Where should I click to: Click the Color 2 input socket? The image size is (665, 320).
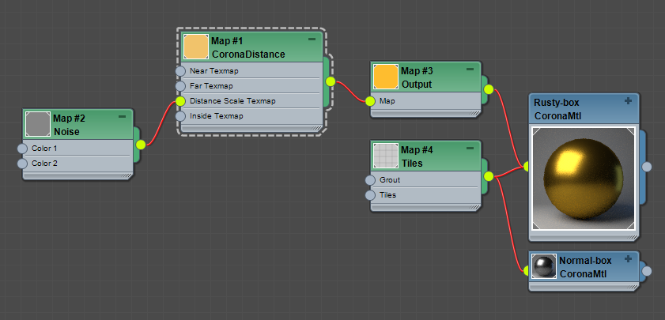coord(22,164)
